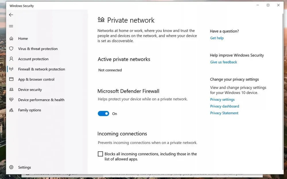Open Device performance & health heart icon
This screenshot has width=287, height=179.
point(11,100)
